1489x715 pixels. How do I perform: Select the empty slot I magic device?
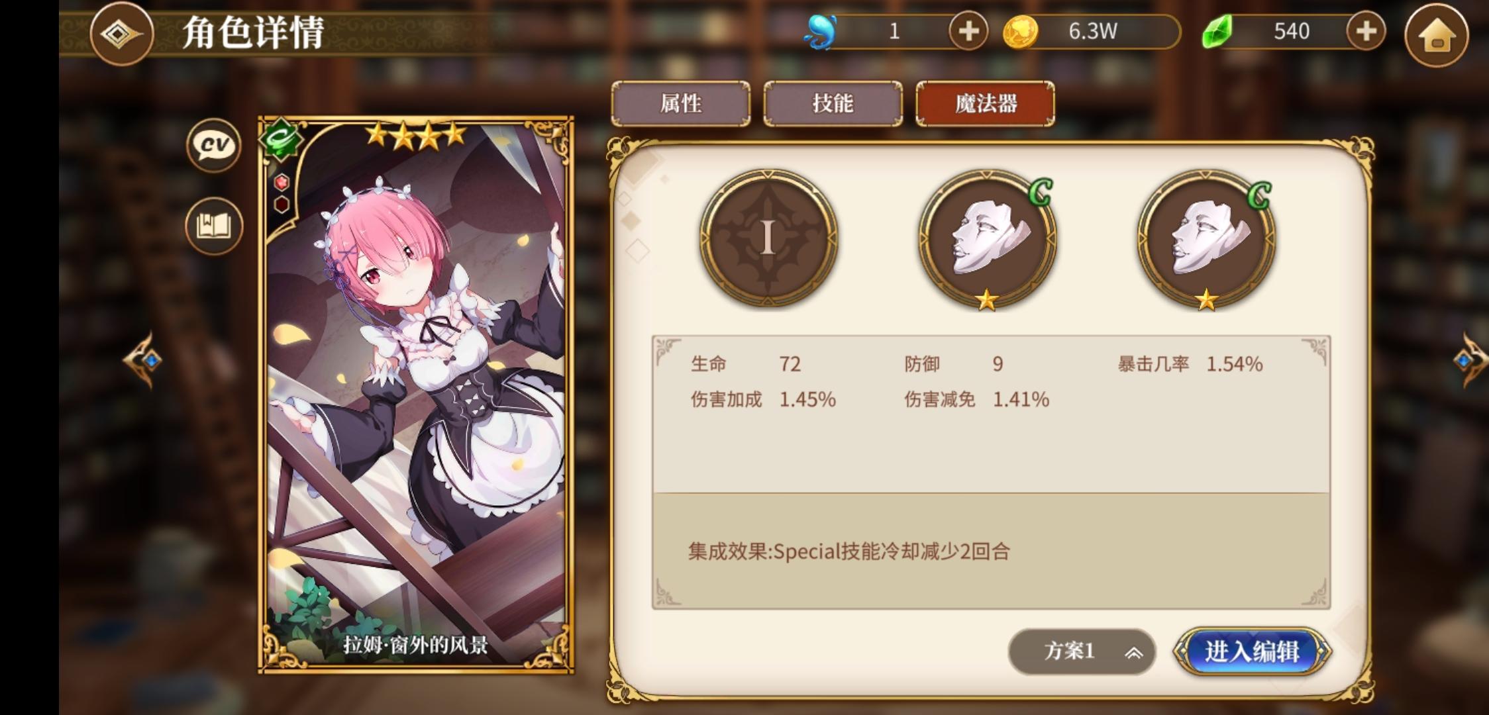[768, 238]
